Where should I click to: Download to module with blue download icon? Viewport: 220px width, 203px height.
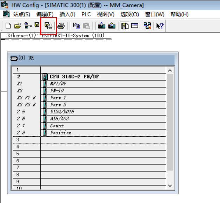tap(102, 26)
